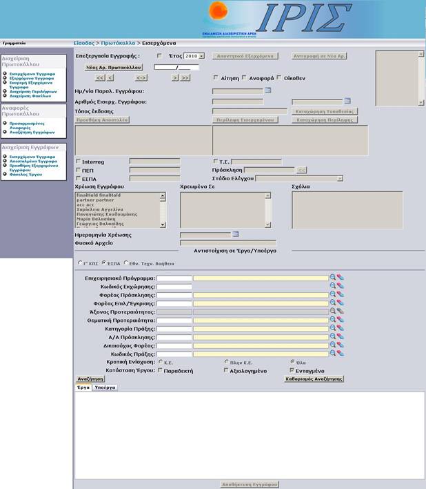Open the Έτος year dropdown

[194, 55]
